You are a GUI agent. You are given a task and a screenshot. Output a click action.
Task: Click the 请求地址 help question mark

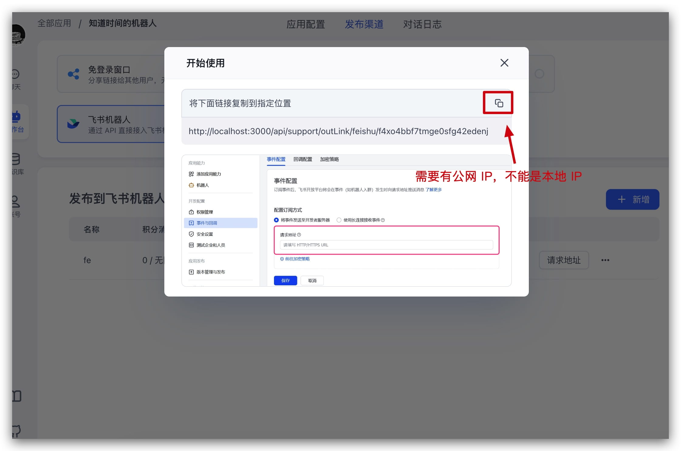299,234
